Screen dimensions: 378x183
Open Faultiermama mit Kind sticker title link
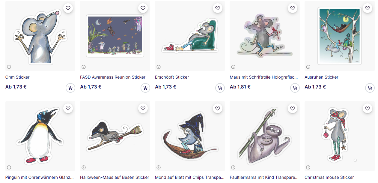264,177
